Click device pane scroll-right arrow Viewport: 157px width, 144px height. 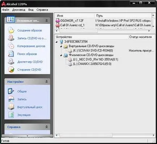153,135
